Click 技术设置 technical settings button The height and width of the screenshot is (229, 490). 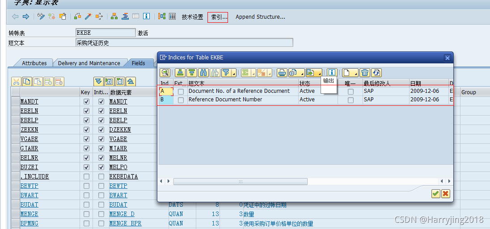[193, 17]
